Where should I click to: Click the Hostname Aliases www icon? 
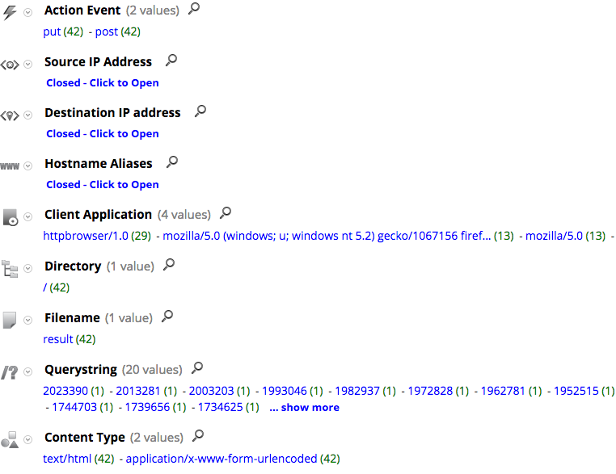coord(10,166)
